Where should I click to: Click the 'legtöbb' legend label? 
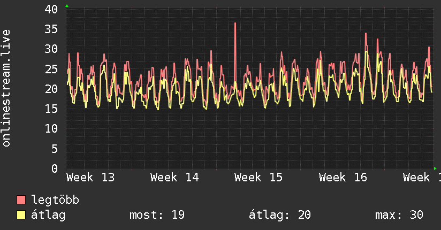coord(55,200)
